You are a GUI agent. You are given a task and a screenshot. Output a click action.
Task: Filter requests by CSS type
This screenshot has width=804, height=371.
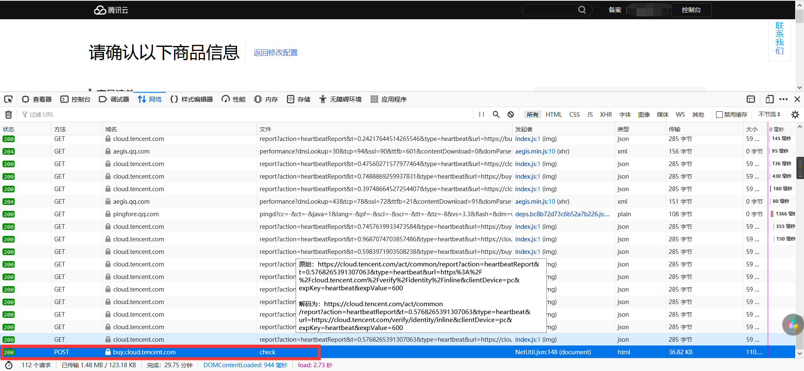(x=575, y=114)
